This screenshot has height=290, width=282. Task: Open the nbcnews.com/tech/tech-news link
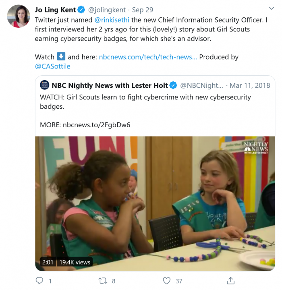[x=148, y=57]
